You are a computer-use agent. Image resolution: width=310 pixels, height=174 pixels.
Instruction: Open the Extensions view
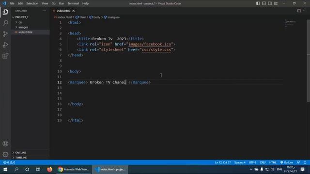(x=5, y=56)
